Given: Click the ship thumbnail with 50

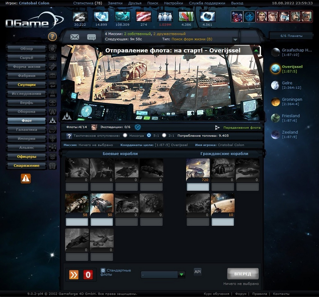Looking at the screenshot, I should click(x=102, y=205).
